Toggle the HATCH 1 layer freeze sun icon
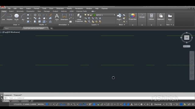Screen dimensions: 195x109 coord(88,15)
